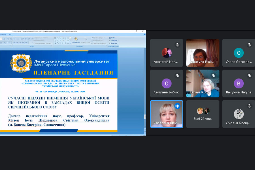
Task: Open the font color picker
Action: (9, 42)
